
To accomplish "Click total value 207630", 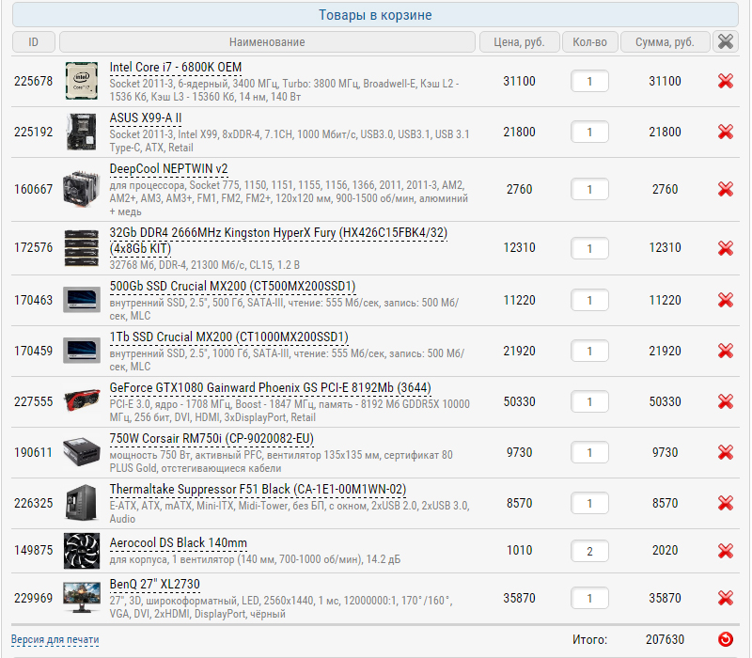I will click(665, 640).
